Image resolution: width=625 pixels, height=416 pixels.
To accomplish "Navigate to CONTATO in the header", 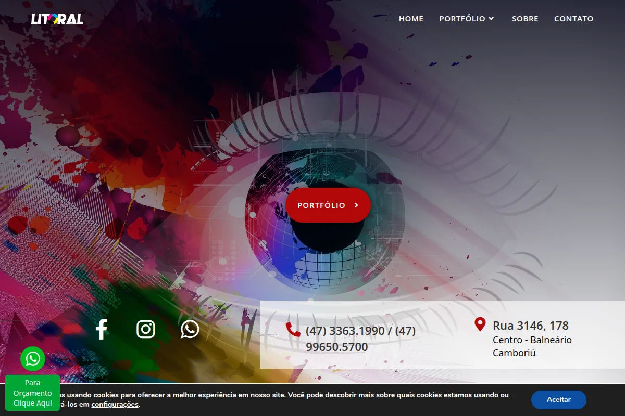I will coord(573,19).
